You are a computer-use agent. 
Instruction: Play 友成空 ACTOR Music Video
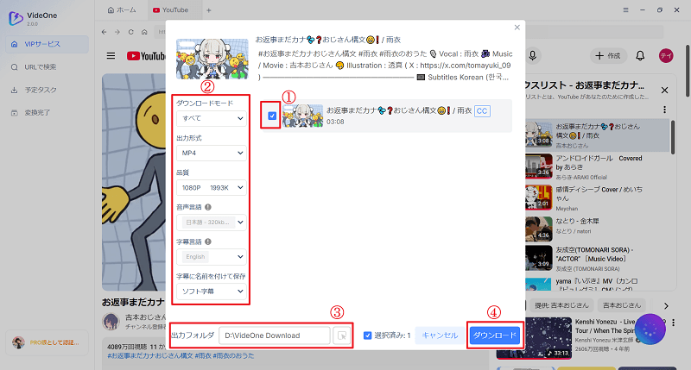click(x=597, y=258)
